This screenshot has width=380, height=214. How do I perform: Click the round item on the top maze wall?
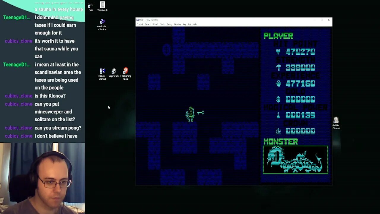(166, 50)
